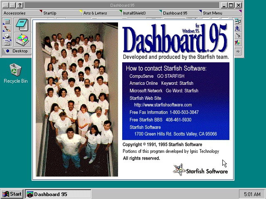Minimize the Dashboard 95 window
The width and height of the screenshot is (266, 199).
coord(224,5)
